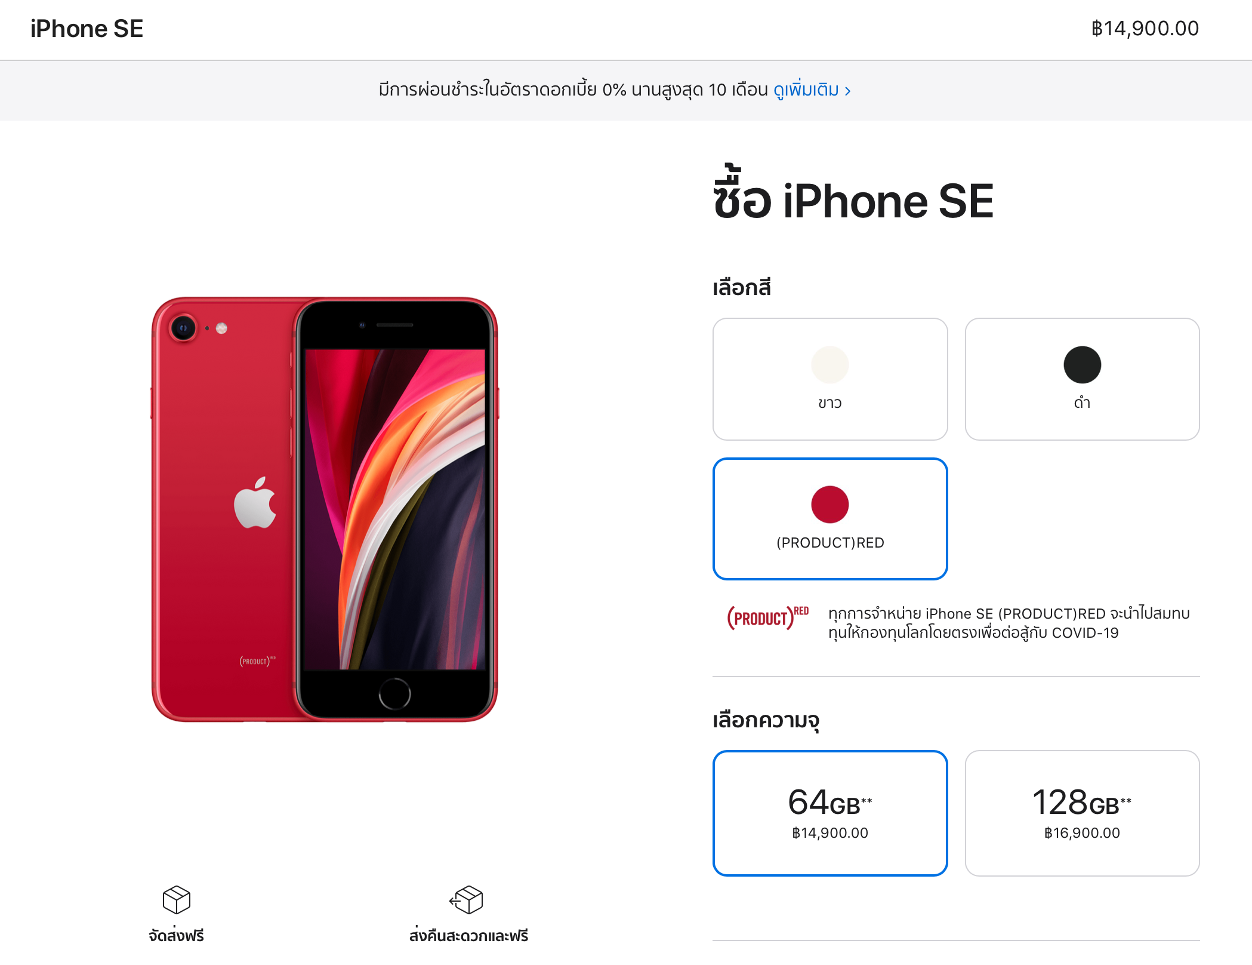Click the iPhone SE header title
Screen dimensions: 1252x965
pos(87,29)
